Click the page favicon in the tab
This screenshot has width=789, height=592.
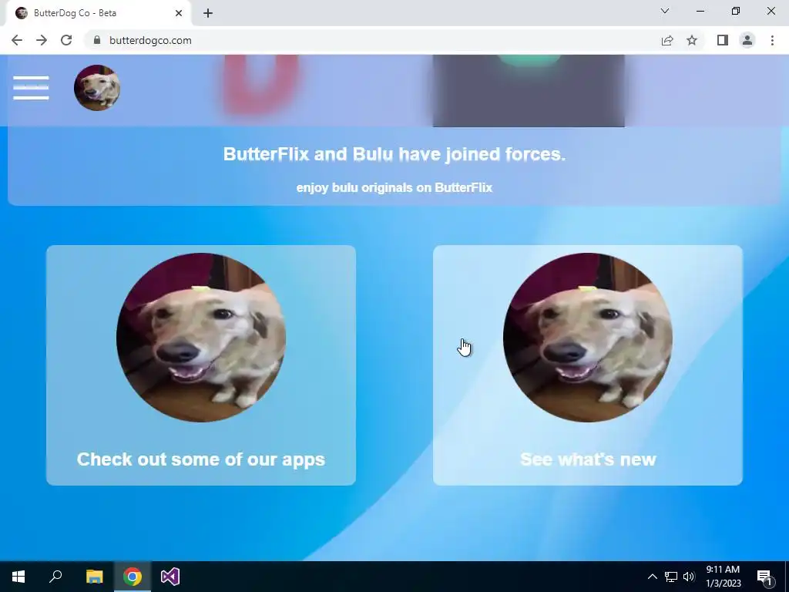(x=22, y=13)
